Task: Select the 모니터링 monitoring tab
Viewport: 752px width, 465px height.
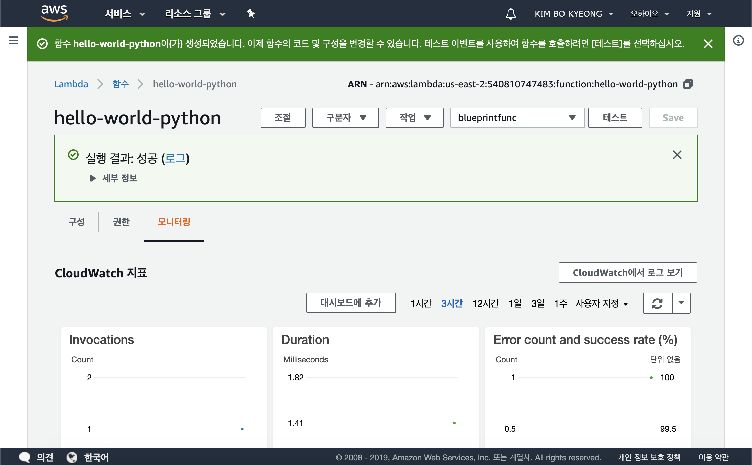Action: [x=174, y=222]
